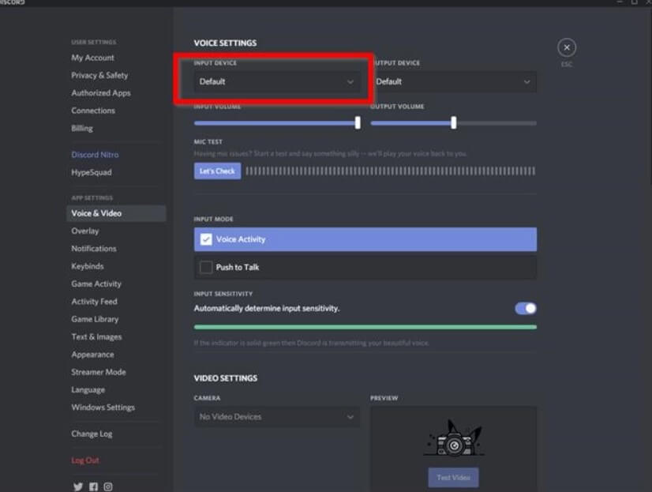652x492 pixels.
Task: Click the Input Volume slider handle
Action: tap(358, 122)
